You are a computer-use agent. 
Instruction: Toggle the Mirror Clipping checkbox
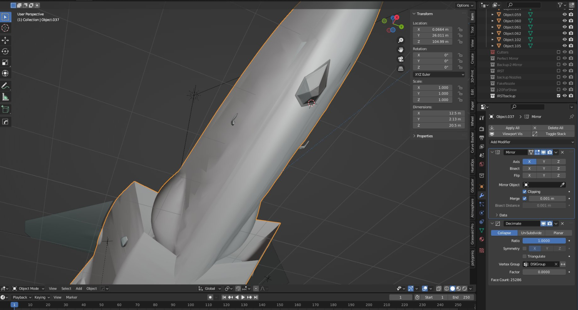click(524, 192)
